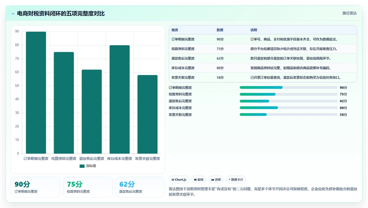Select 订单明细完整度 cell in table
The height and width of the screenshot is (208, 368).
coord(183,39)
